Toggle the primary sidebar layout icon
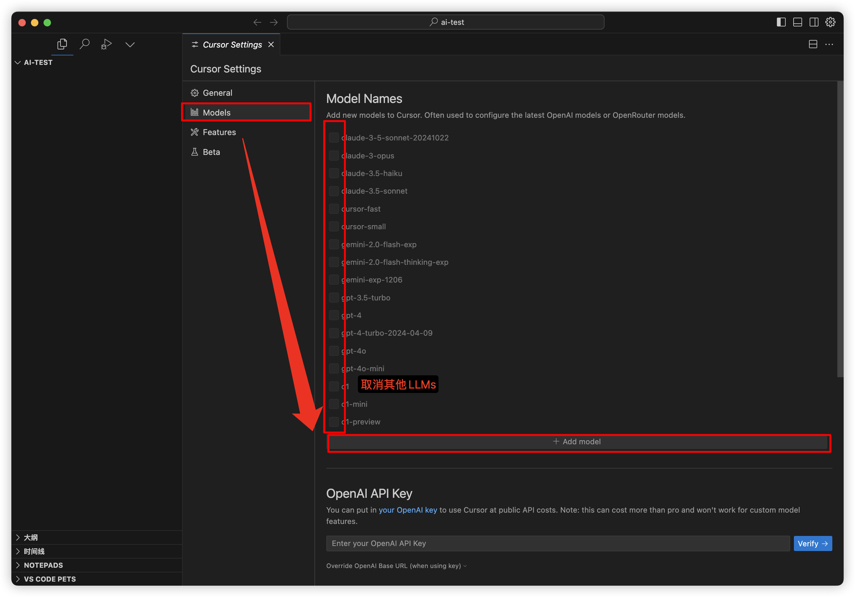 pyautogui.click(x=781, y=22)
